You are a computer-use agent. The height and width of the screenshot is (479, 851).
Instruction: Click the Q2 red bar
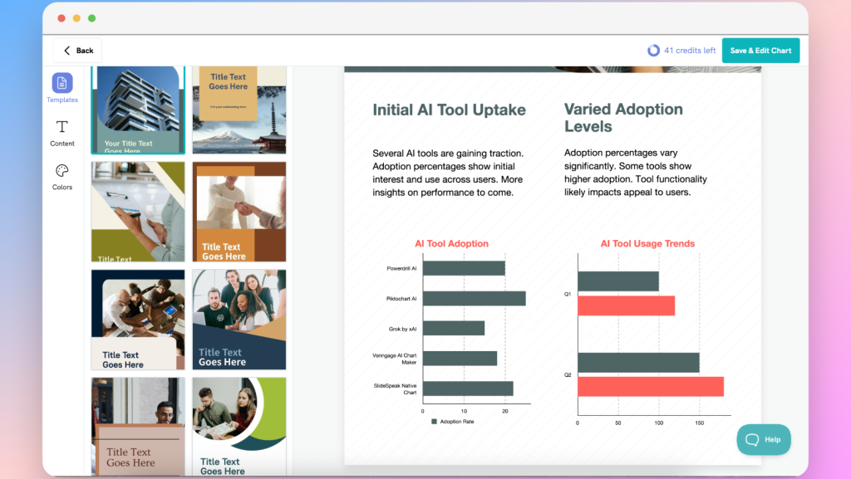(x=651, y=386)
